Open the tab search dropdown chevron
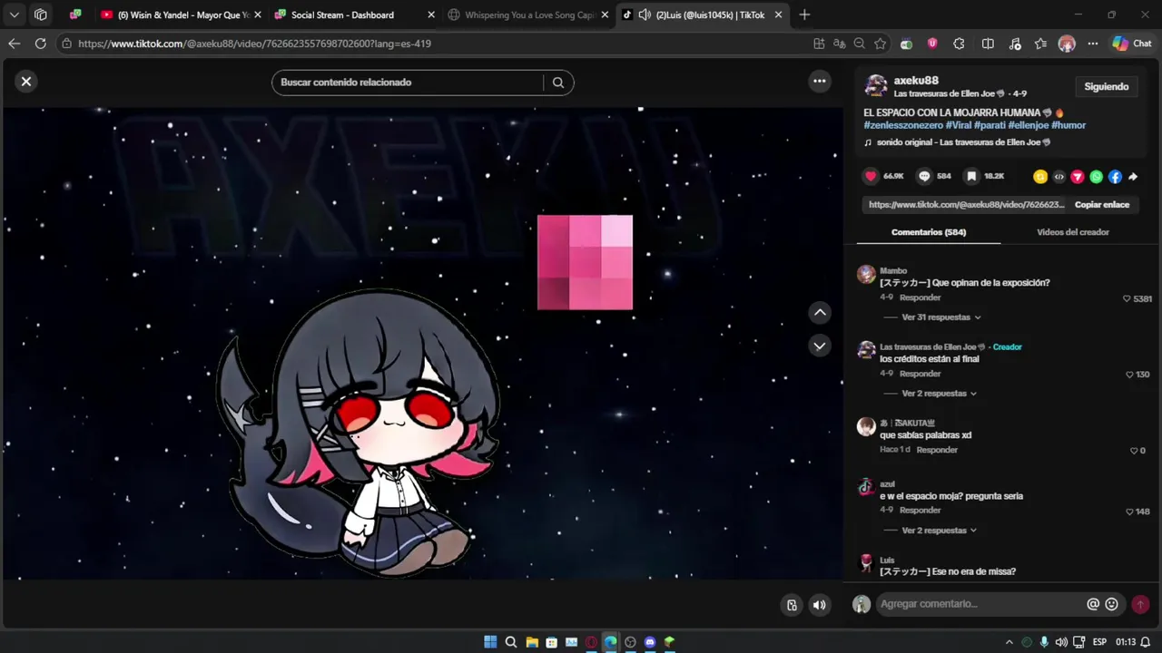Image resolution: width=1162 pixels, height=653 pixels. [14, 15]
